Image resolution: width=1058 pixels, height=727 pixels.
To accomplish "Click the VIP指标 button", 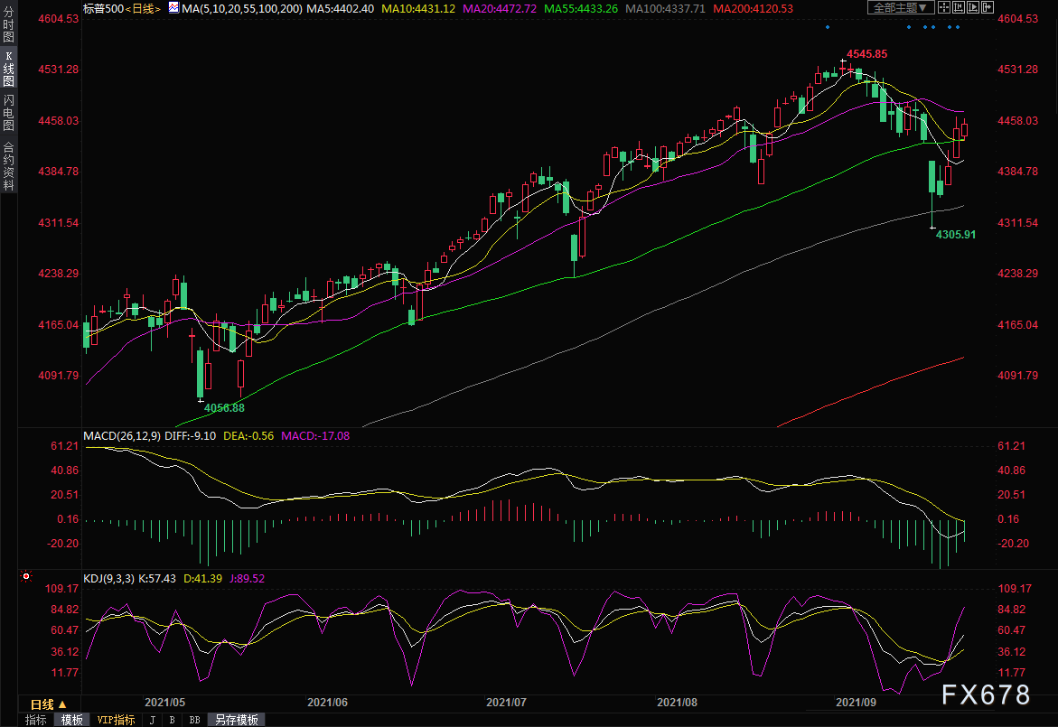I will click(x=116, y=720).
